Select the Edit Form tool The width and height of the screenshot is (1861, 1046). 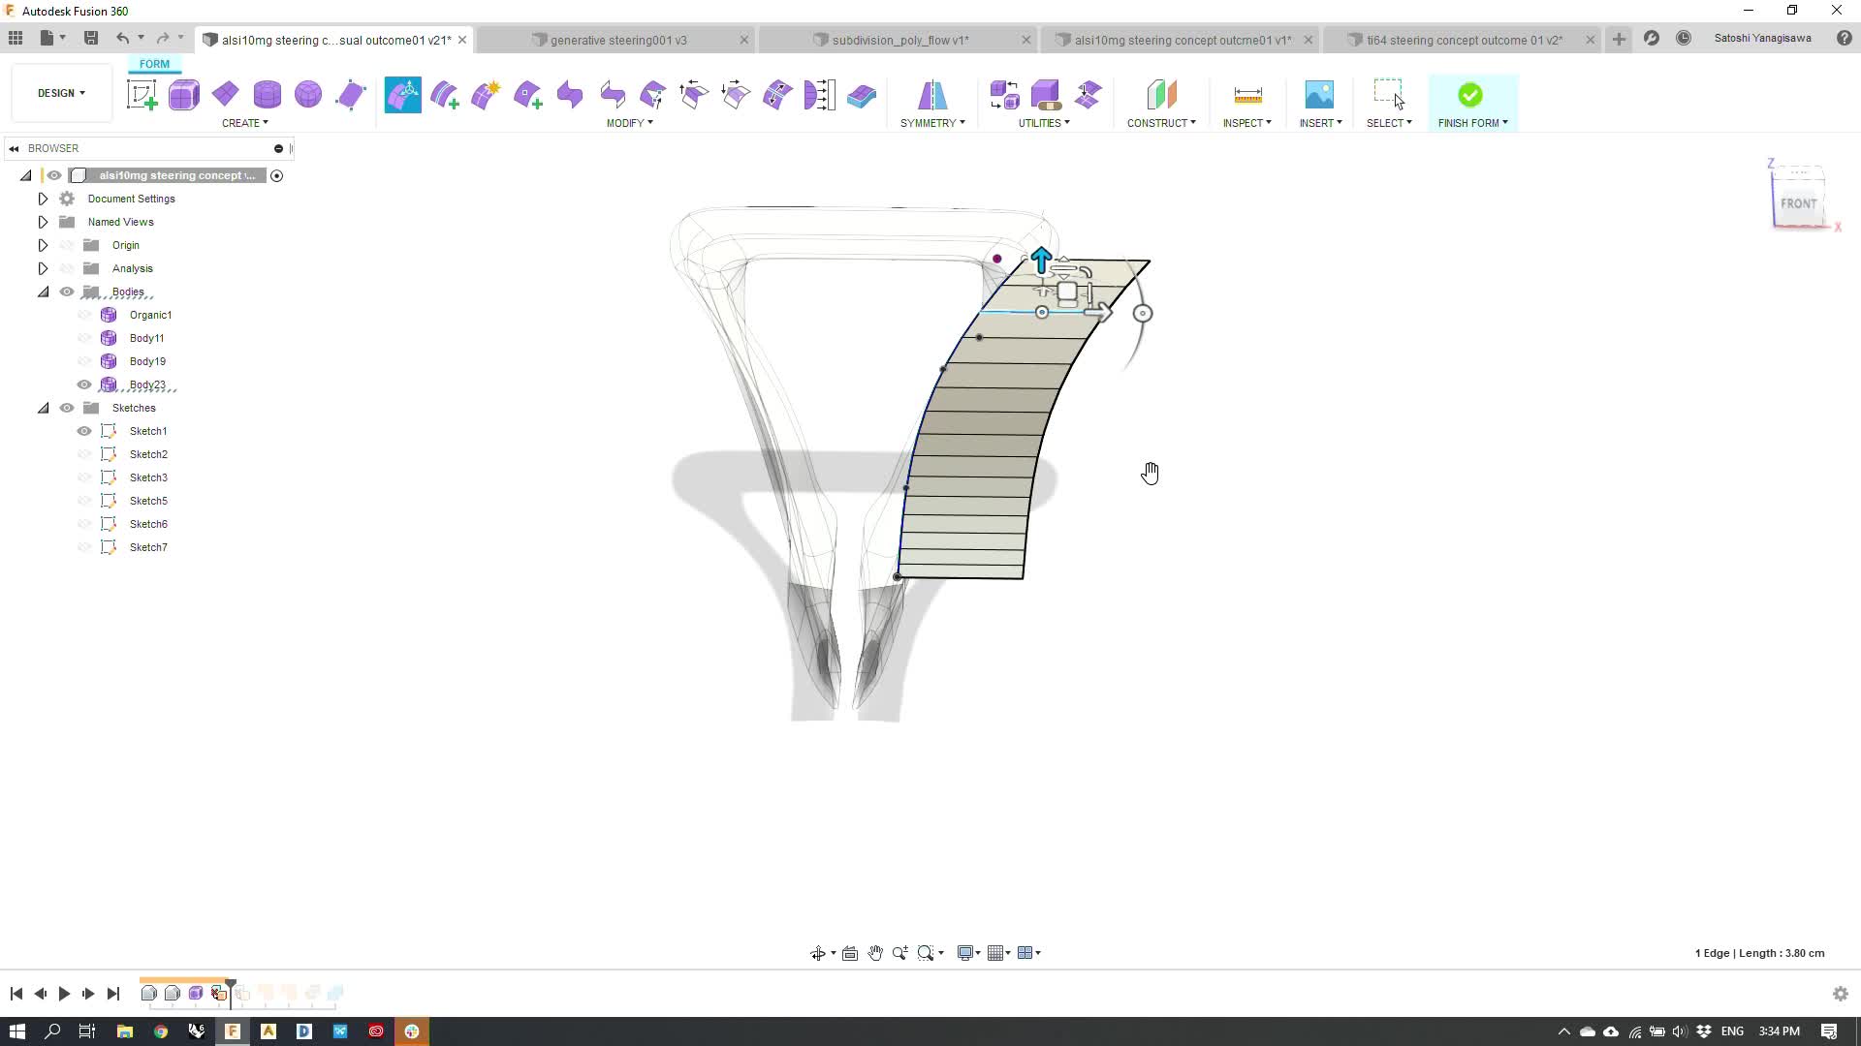[x=402, y=95]
